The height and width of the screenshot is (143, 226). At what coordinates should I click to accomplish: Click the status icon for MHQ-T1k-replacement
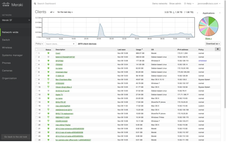coord(48,114)
